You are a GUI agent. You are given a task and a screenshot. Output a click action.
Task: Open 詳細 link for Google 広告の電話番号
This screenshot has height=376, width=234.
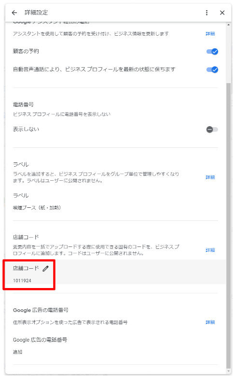tap(210, 322)
